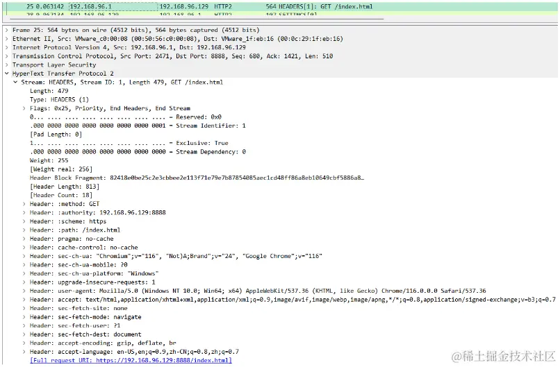Image resolution: width=560 pixels, height=367 pixels.
Task: Select Header sec-ch-ua-mobile: ?0 row
Action: pyautogui.click(x=79, y=265)
